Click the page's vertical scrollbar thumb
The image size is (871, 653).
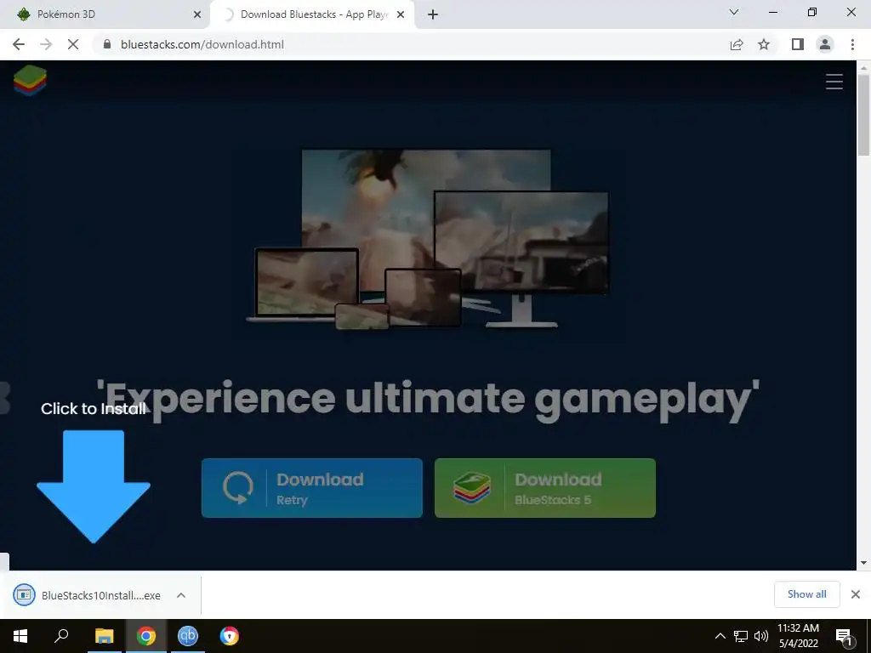point(863,115)
